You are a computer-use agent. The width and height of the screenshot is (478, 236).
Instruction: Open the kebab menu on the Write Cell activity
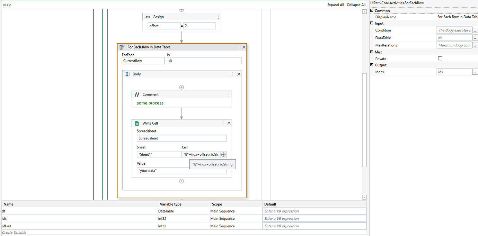223,123
